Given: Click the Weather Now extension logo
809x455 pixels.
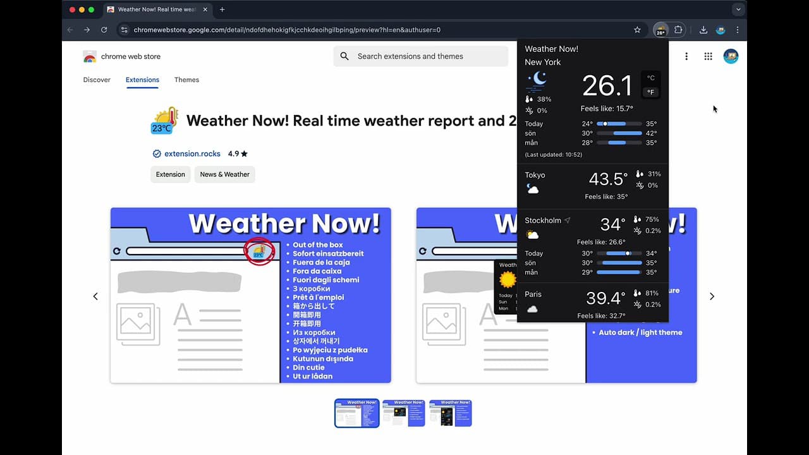Looking at the screenshot, I should tap(165, 121).
